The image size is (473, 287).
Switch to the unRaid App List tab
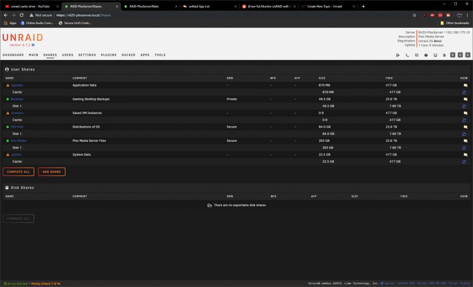click(210, 6)
